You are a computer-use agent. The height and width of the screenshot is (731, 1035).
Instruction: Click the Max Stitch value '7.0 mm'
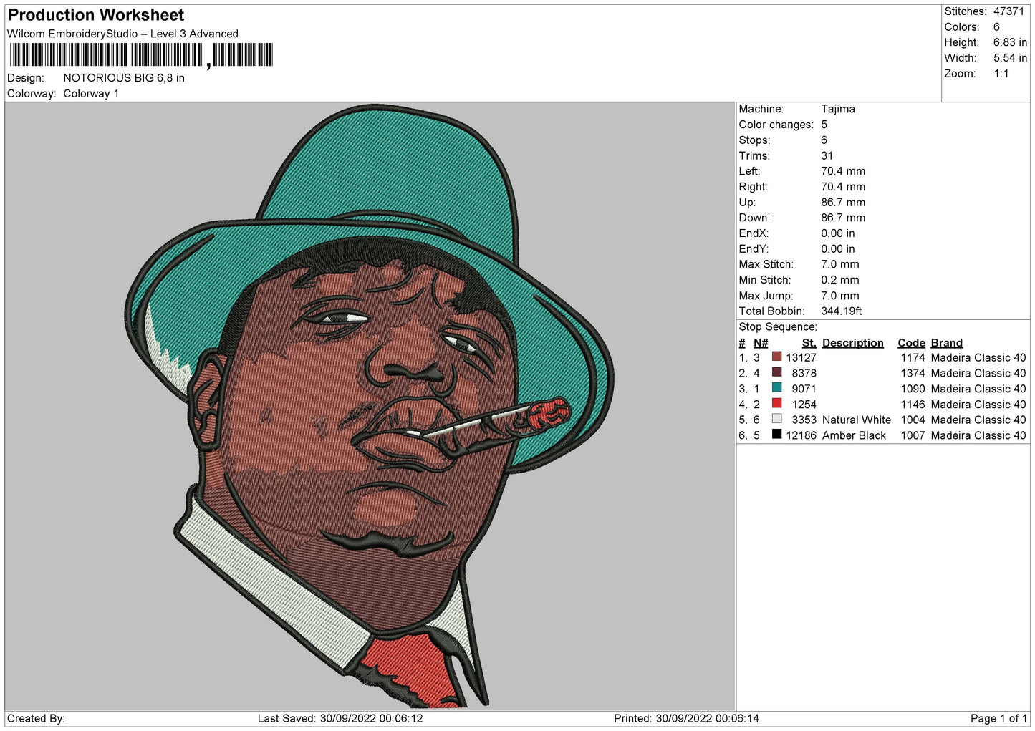[x=840, y=264]
